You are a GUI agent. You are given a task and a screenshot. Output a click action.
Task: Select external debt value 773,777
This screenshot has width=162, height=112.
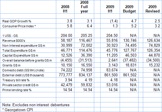pyautogui.click(x=65, y=75)
